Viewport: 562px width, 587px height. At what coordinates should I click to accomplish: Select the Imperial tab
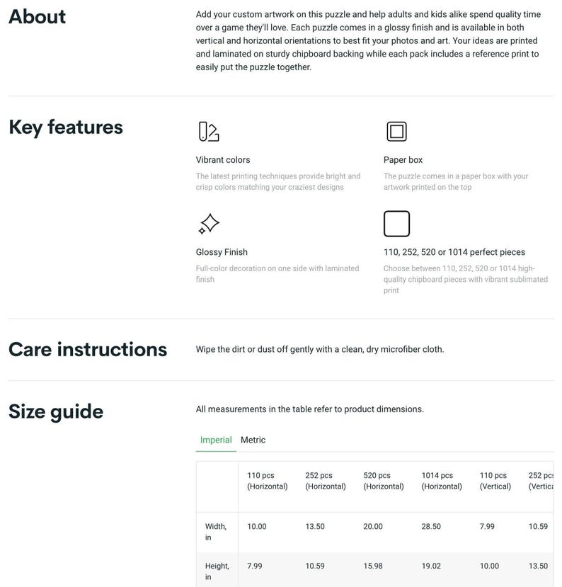pos(216,440)
